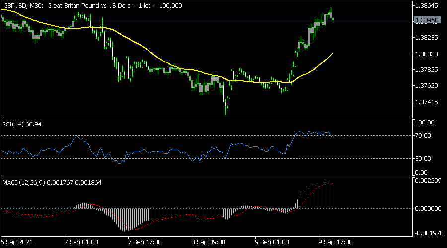This screenshot has width=447, height=248.
Task: Click the 1.38030 price scale value
Action: coord(427,54)
